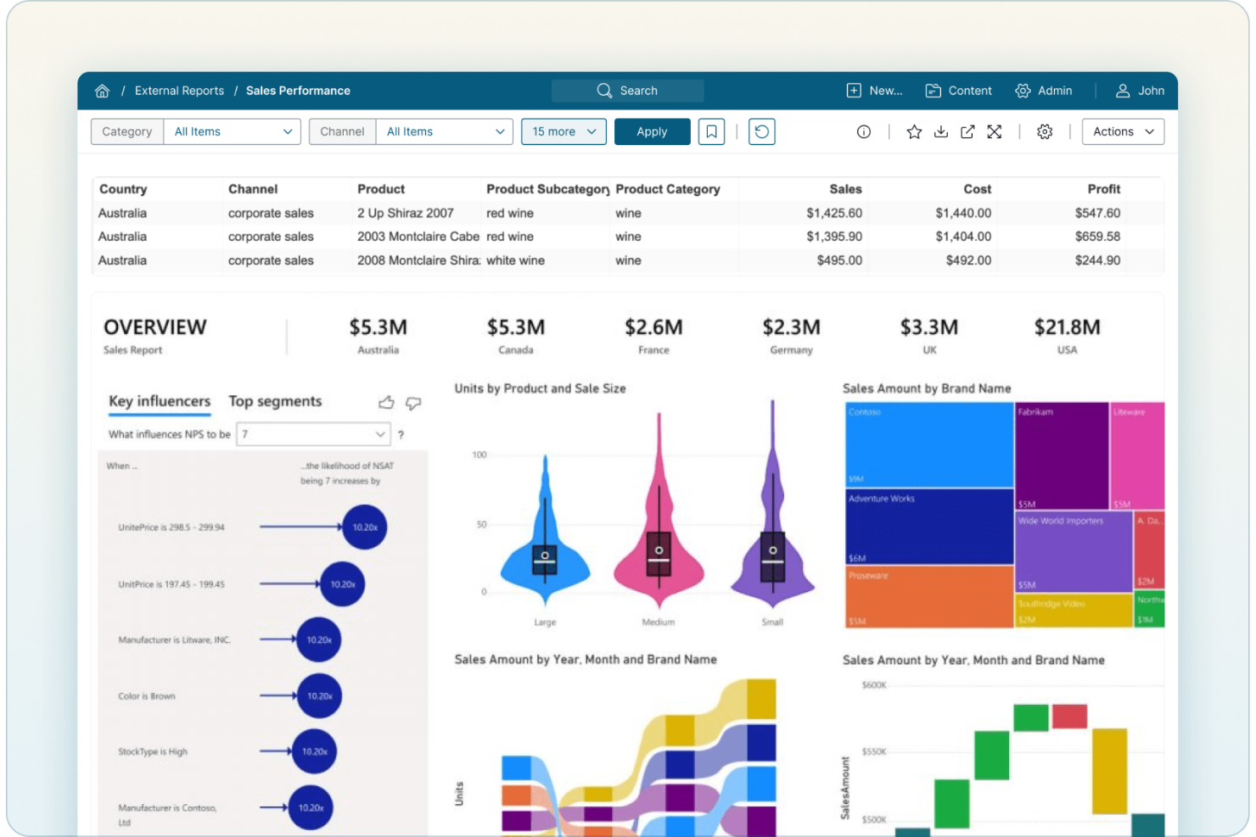The height and width of the screenshot is (837, 1256).
Task: Bookmark the current filter state
Action: [711, 131]
